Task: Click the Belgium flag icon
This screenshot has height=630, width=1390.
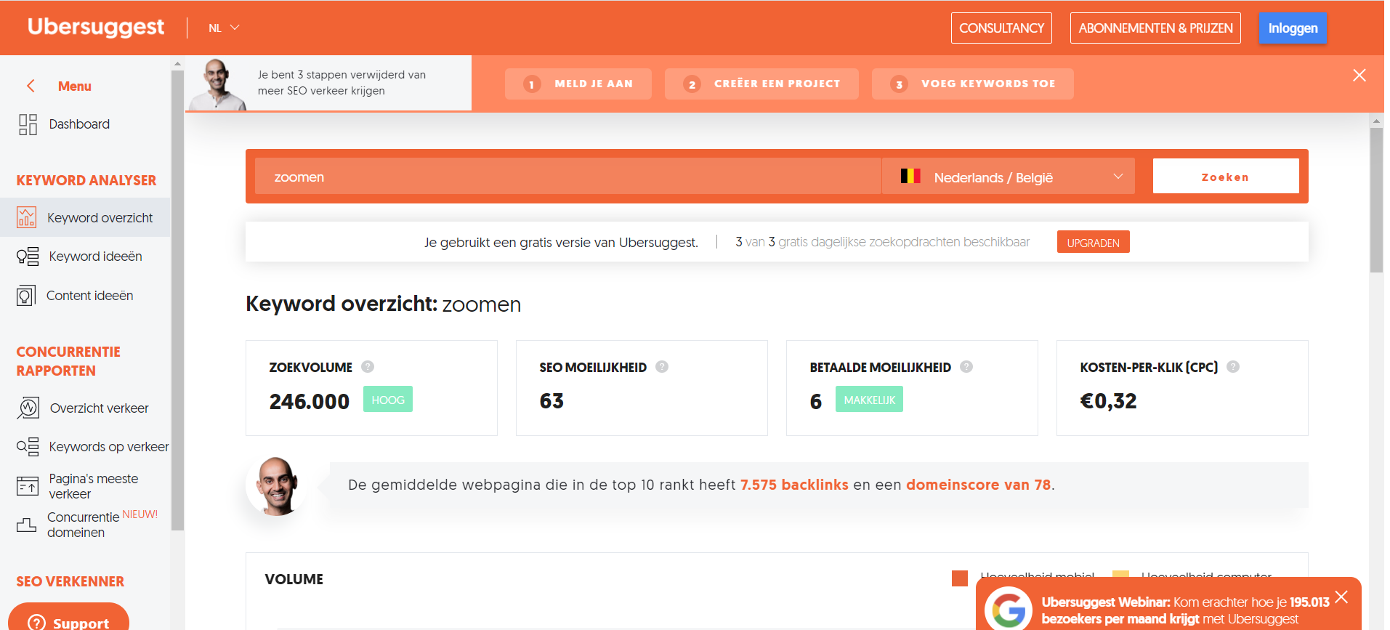Action: (x=910, y=176)
